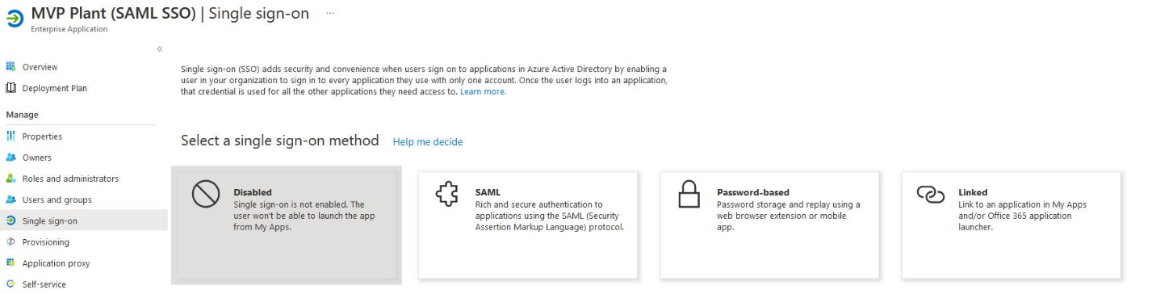The width and height of the screenshot is (1156, 294).
Task: Open the ellipsis more options menu
Action: tap(329, 14)
